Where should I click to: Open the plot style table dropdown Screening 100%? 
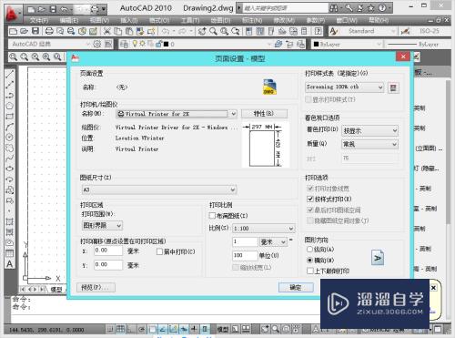[344, 87]
